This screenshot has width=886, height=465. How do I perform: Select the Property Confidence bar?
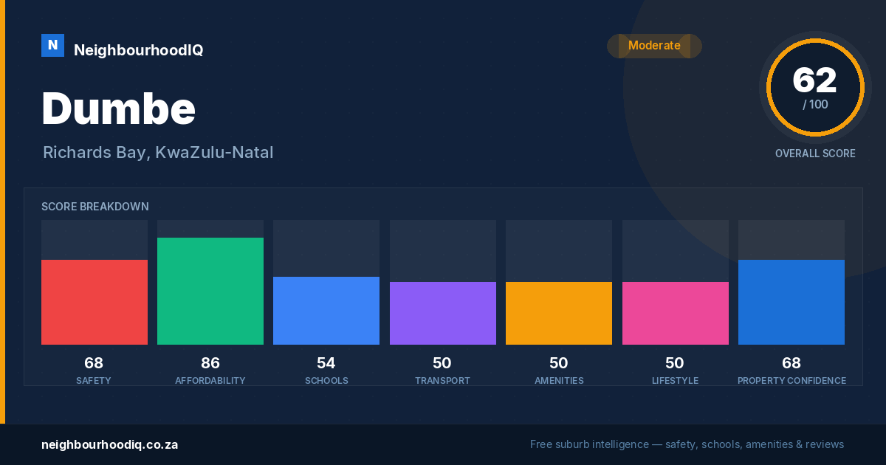tap(791, 302)
